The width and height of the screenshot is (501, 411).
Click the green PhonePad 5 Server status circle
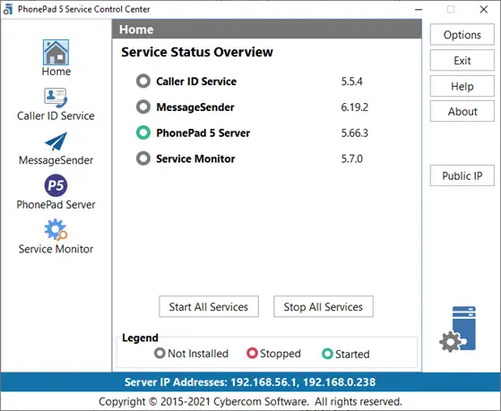coord(143,133)
